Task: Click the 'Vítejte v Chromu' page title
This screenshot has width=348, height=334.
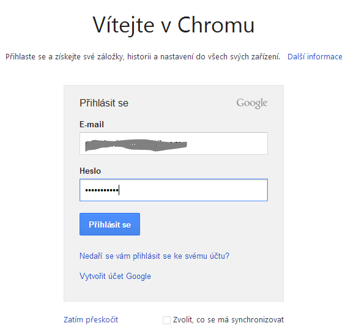Action: [174, 25]
